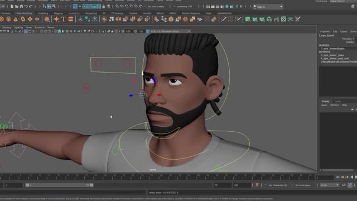The width and height of the screenshot is (357, 201).
Task: Switch to the Display layer tab
Action: tap(325, 101)
